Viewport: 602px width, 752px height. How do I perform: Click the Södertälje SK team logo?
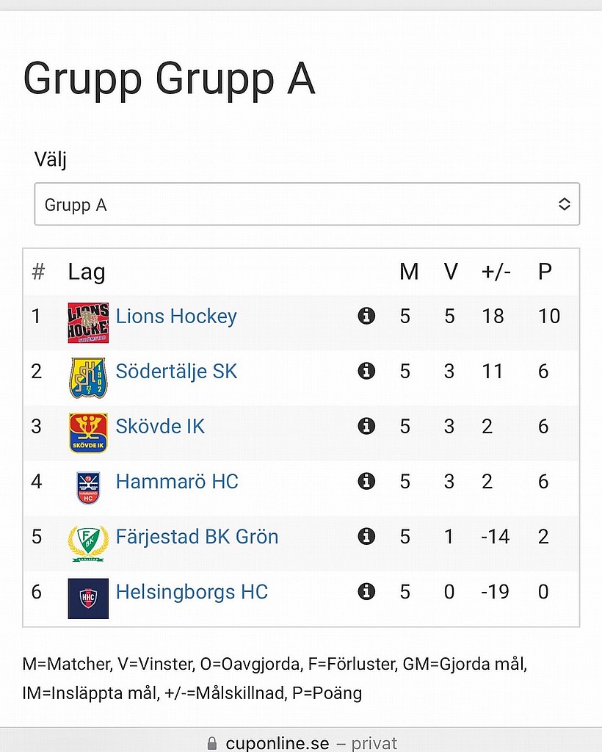pos(88,378)
